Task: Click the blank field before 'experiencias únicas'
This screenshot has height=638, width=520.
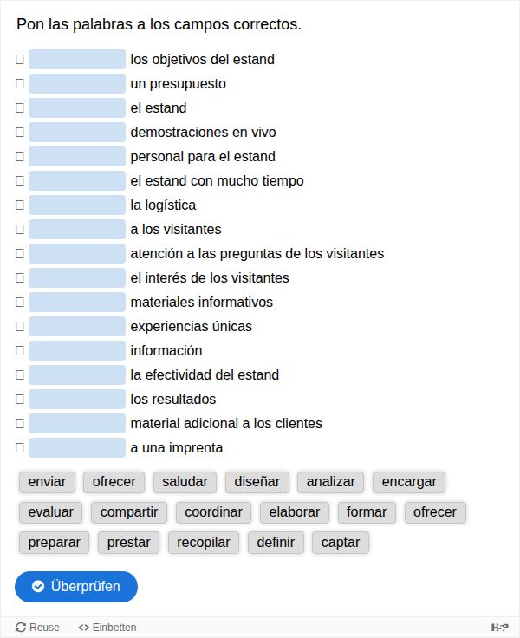Action: [x=77, y=327]
